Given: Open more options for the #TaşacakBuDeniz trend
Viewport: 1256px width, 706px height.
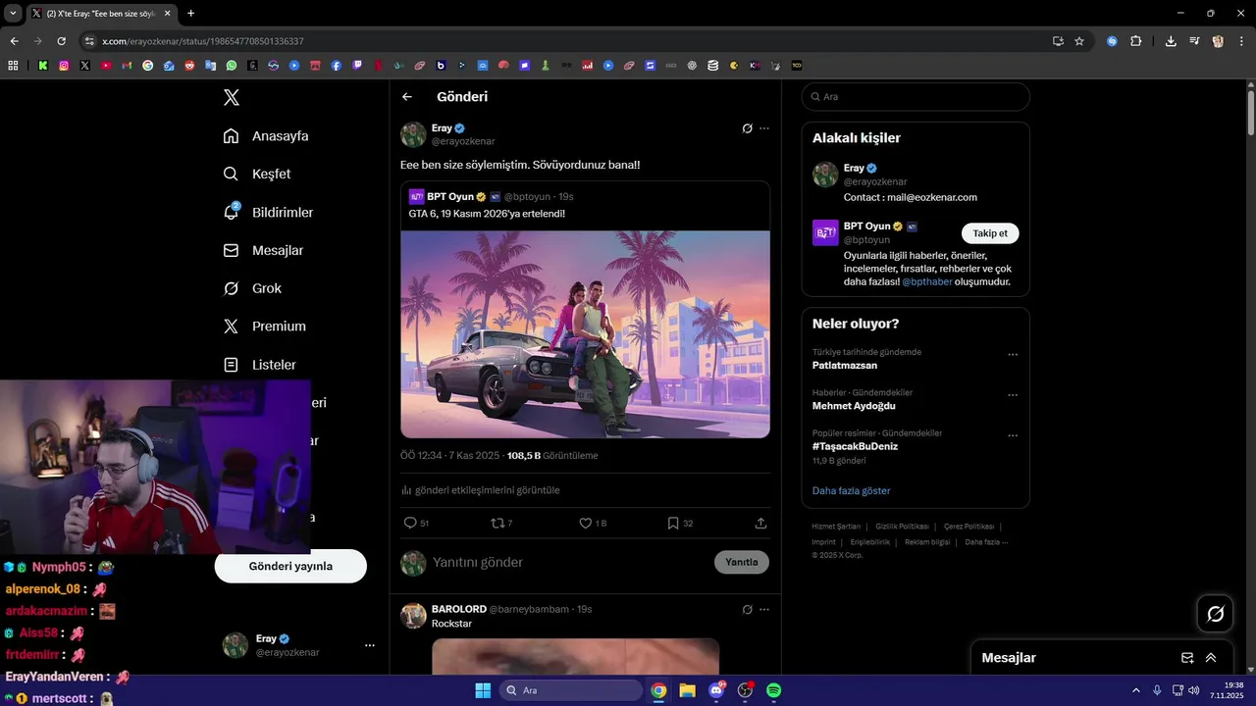Looking at the screenshot, I should (1013, 435).
